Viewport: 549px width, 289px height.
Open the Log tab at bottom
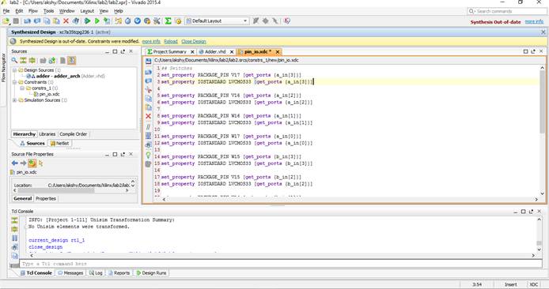96,273
